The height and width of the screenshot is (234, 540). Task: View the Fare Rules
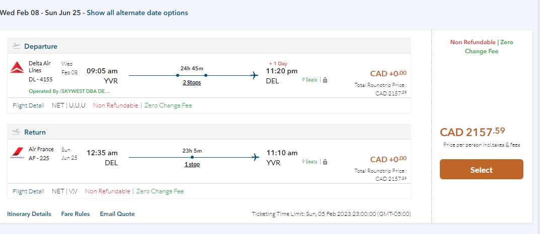pyautogui.click(x=75, y=214)
